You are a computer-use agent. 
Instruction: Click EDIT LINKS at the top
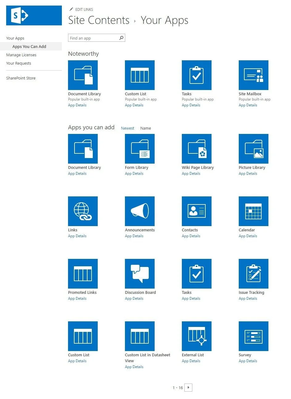83,9
